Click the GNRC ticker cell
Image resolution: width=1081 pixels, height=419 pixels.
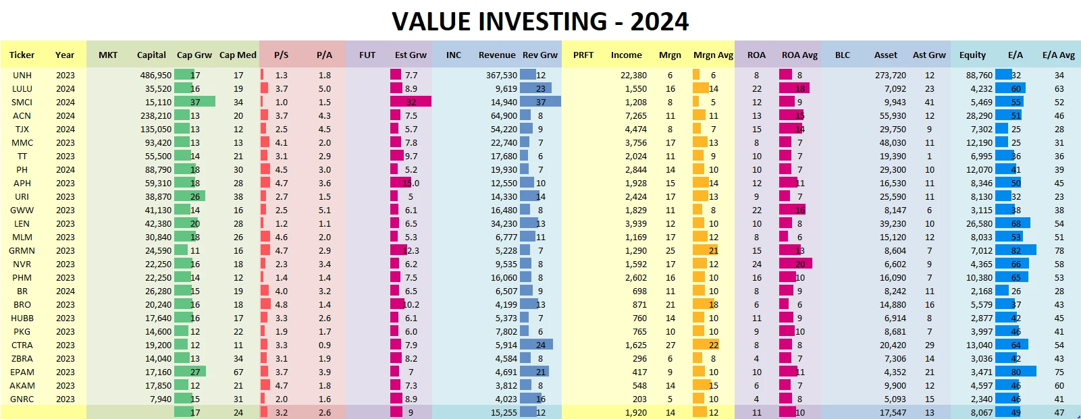pyautogui.click(x=22, y=399)
